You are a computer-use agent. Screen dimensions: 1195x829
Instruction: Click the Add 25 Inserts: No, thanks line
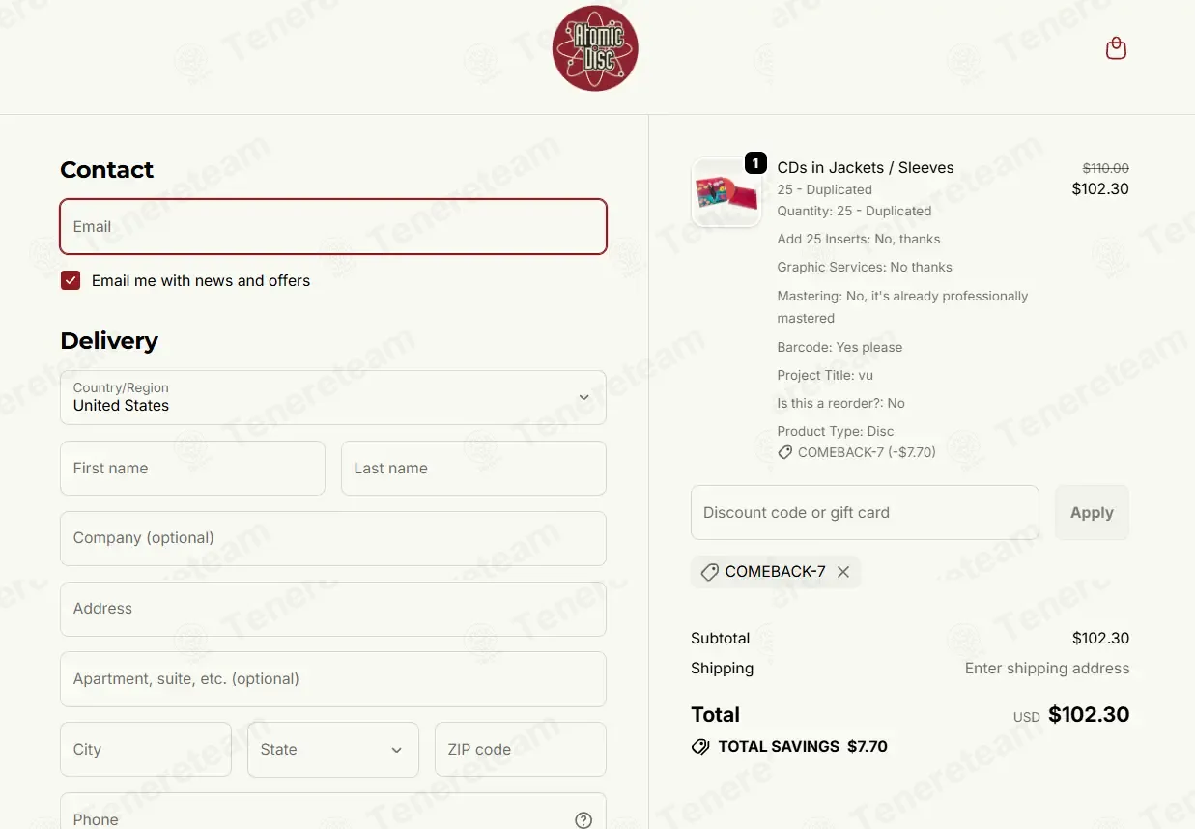(859, 239)
